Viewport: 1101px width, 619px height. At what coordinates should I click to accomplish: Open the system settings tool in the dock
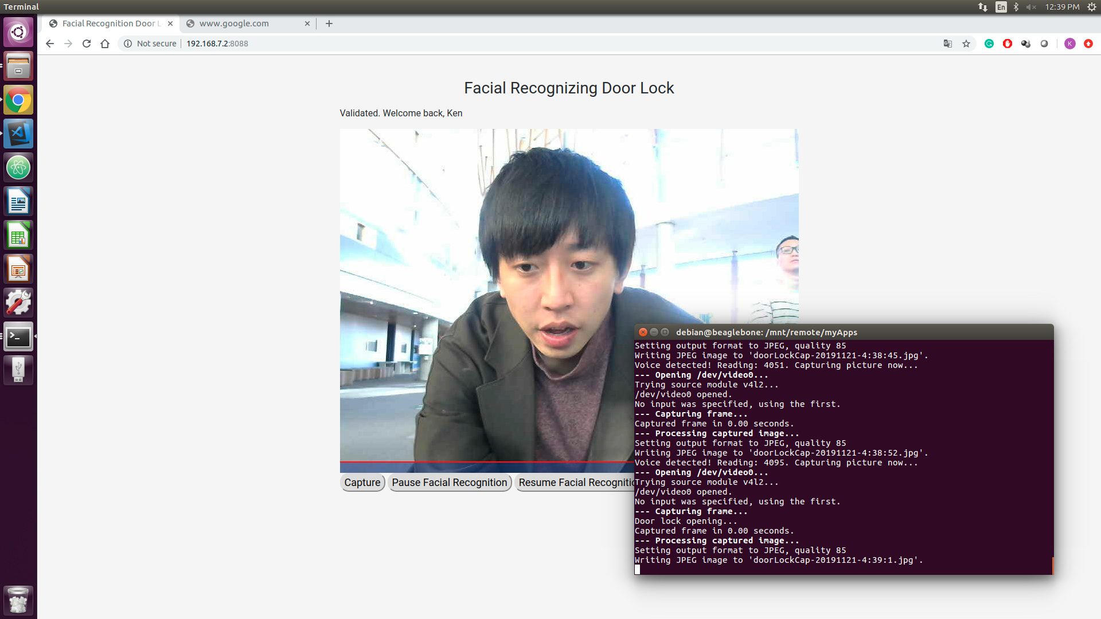coord(18,302)
